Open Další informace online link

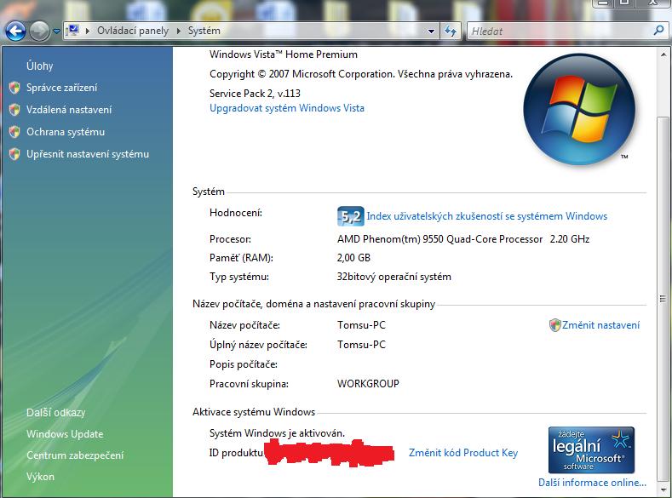(x=592, y=483)
